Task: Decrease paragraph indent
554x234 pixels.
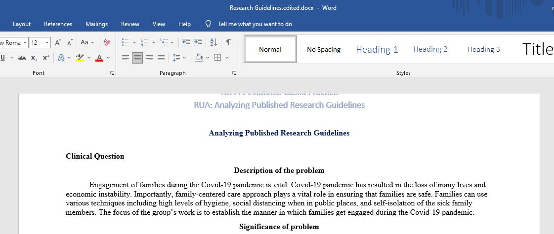Action: point(186,42)
